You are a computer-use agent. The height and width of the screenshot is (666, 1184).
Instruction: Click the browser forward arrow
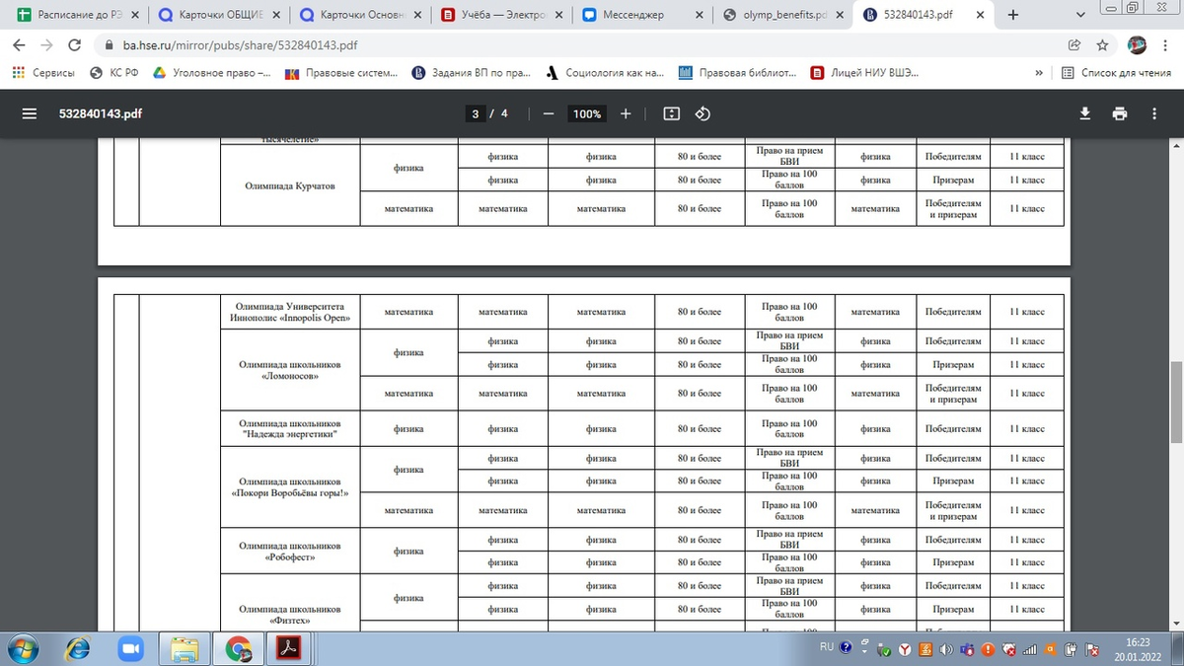pyautogui.click(x=47, y=45)
